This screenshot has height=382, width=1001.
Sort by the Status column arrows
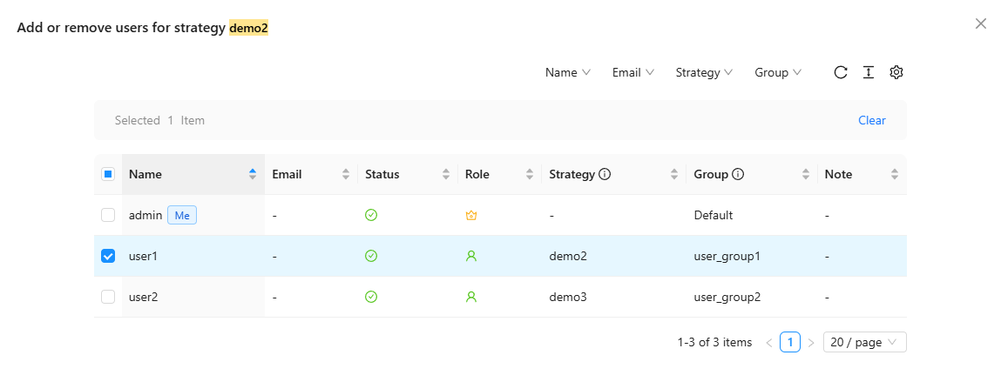coord(446,174)
